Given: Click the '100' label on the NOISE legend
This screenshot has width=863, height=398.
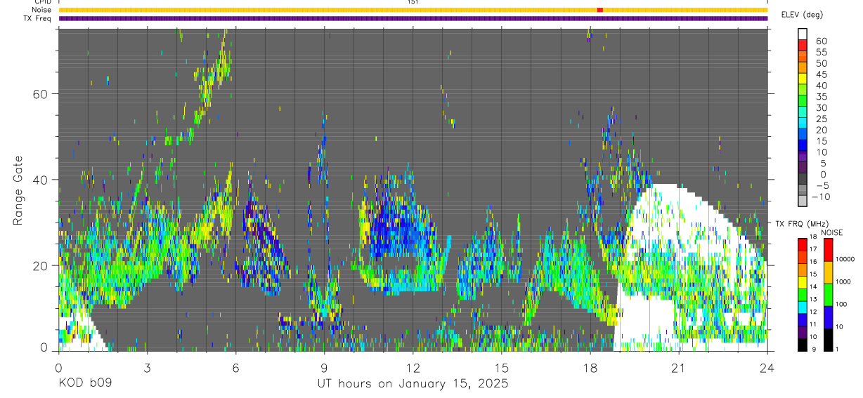Looking at the screenshot, I should pyautogui.click(x=841, y=305).
